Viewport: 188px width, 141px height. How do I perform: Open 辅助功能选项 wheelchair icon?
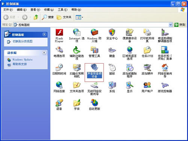click(x=77, y=50)
